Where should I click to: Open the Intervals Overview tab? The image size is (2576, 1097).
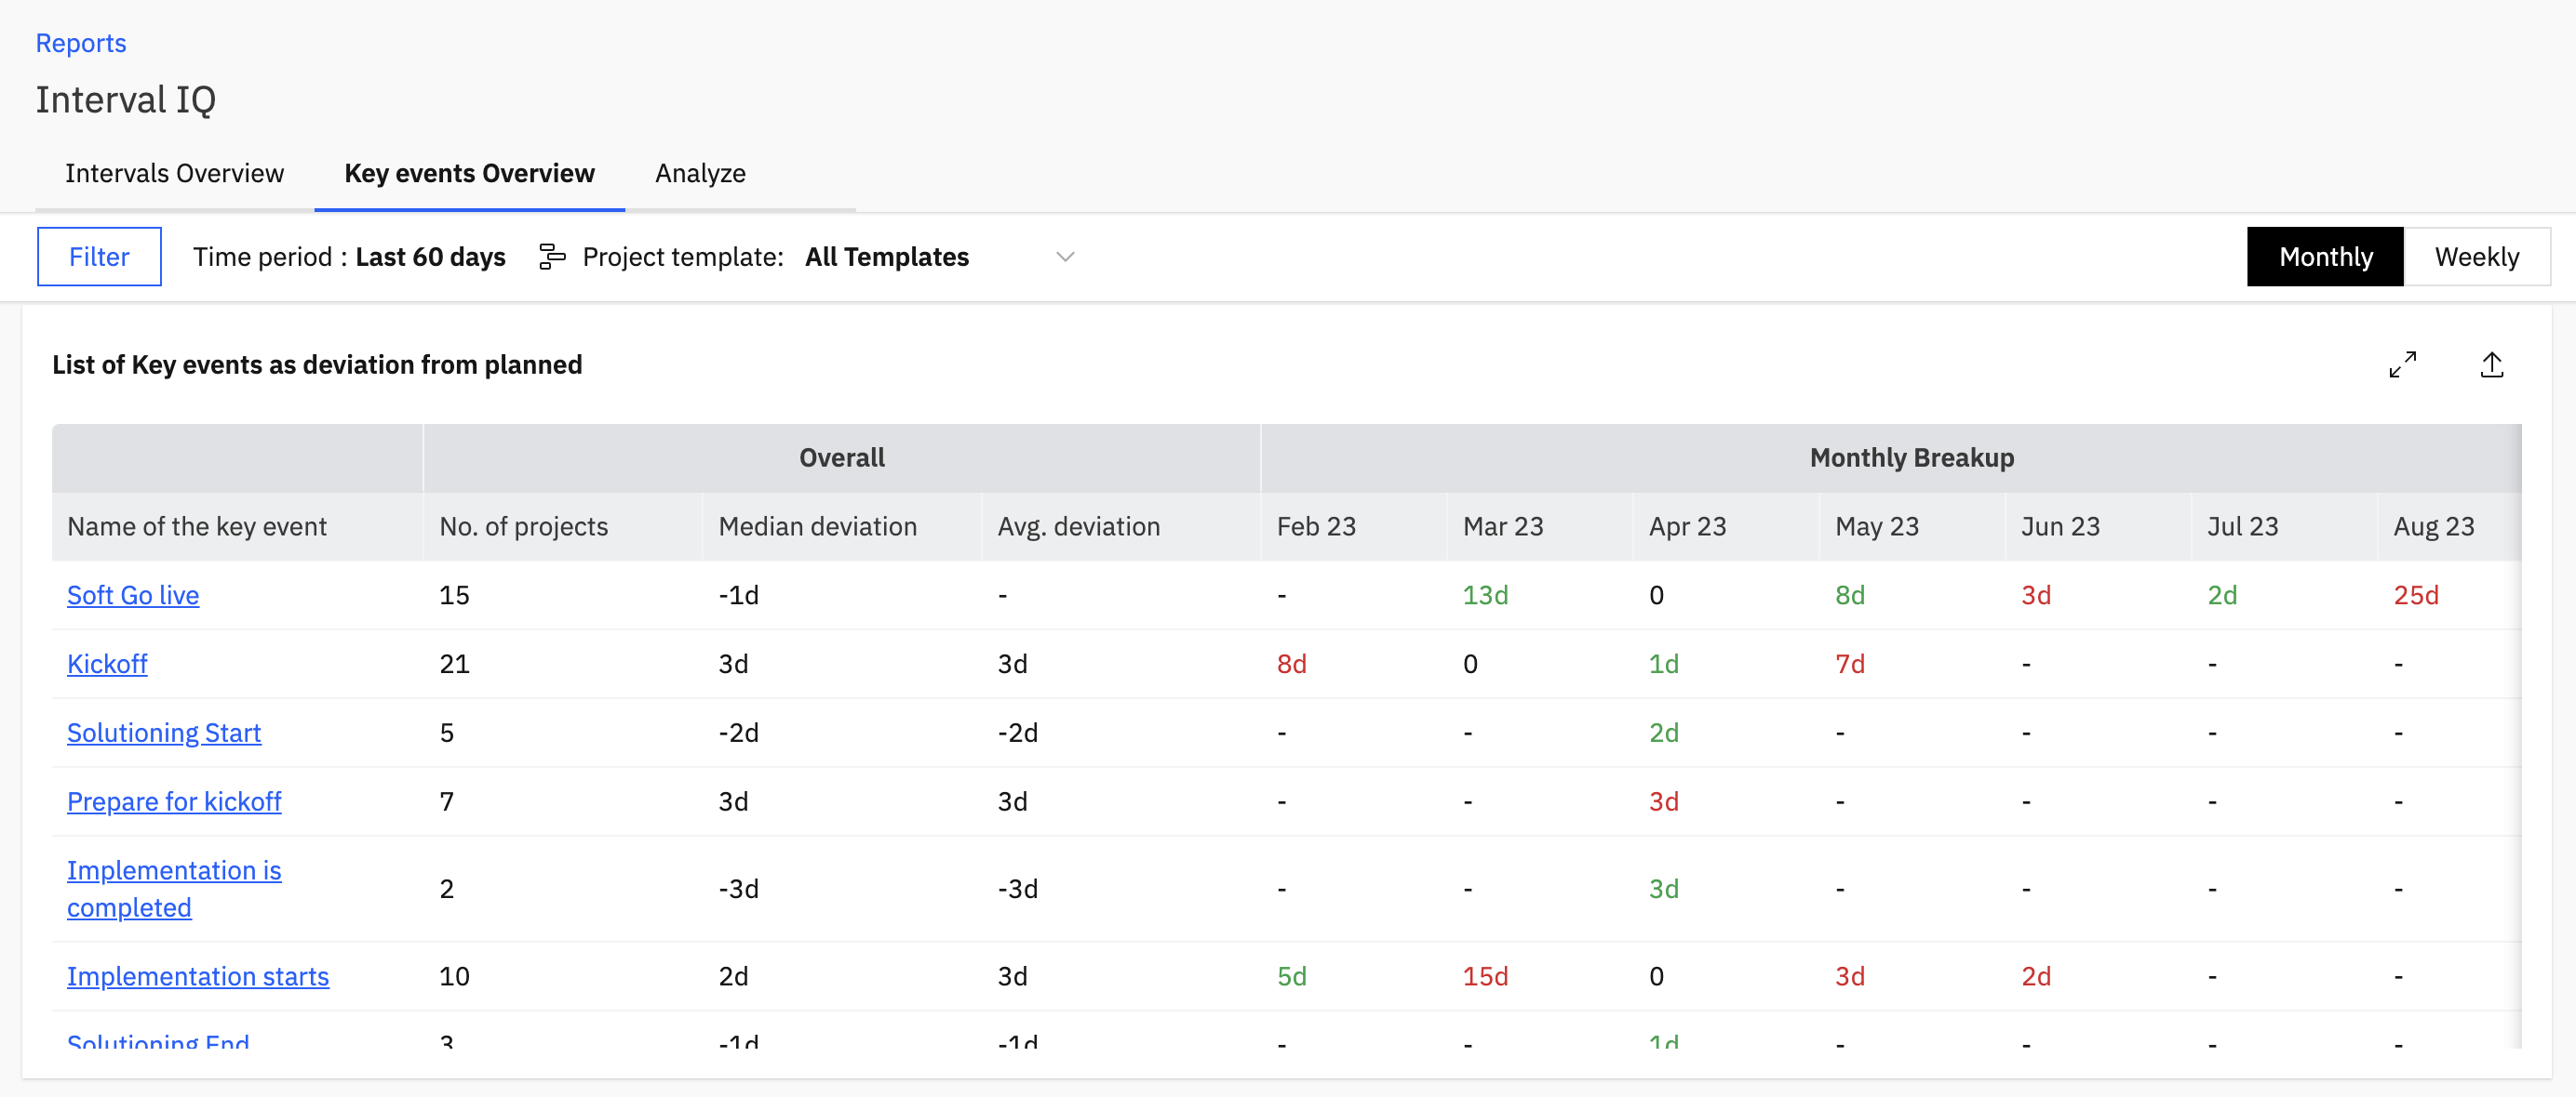point(174,173)
